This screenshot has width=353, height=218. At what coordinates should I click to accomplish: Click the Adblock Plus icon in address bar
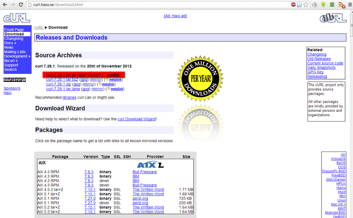[293, 4]
